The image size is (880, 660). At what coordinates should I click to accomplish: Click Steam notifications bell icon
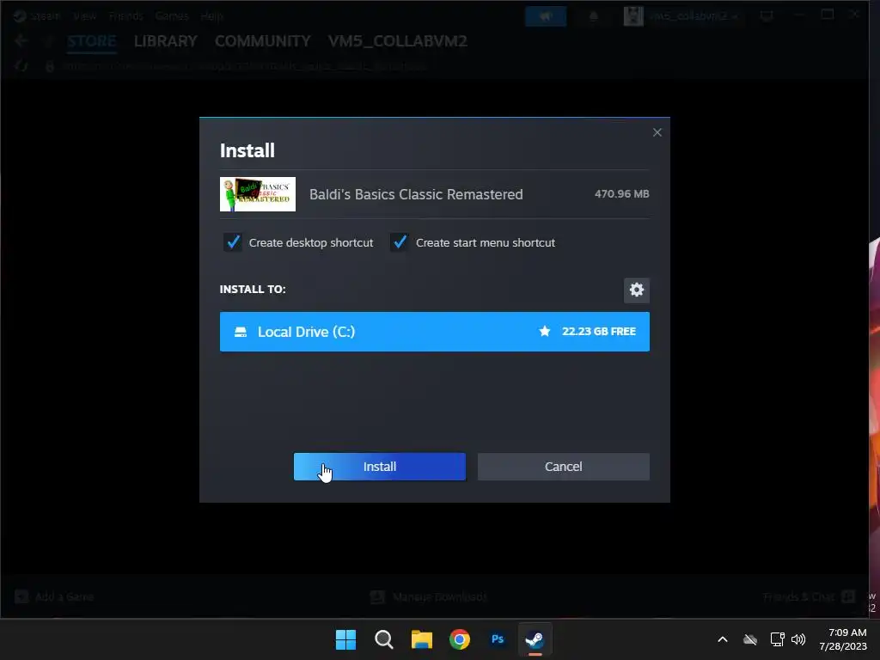(593, 16)
